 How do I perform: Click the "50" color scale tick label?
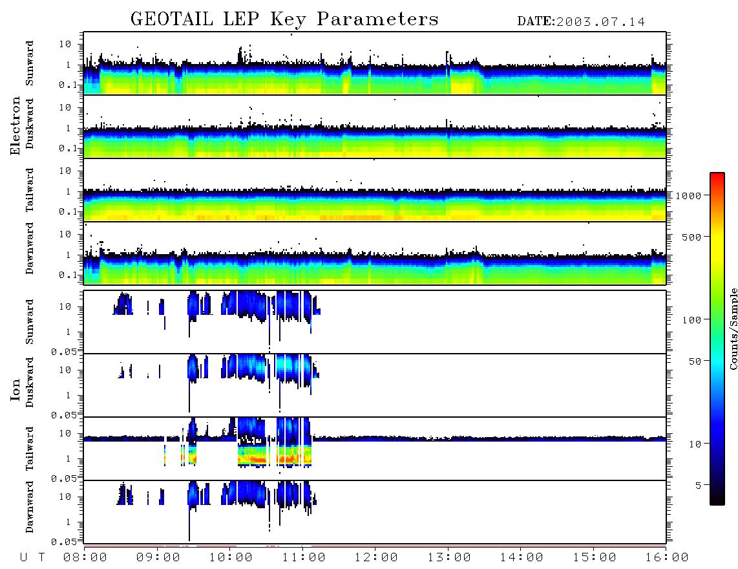695,361
